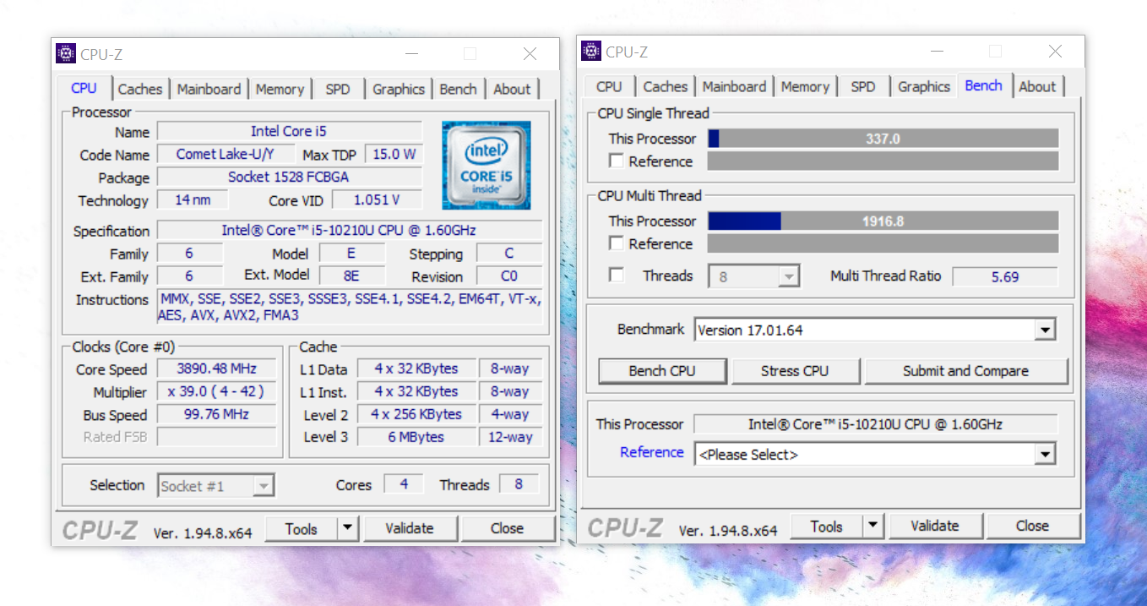Click Technology value 14 nm
The width and height of the screenshot is (1147, 606).
(193, 199)
